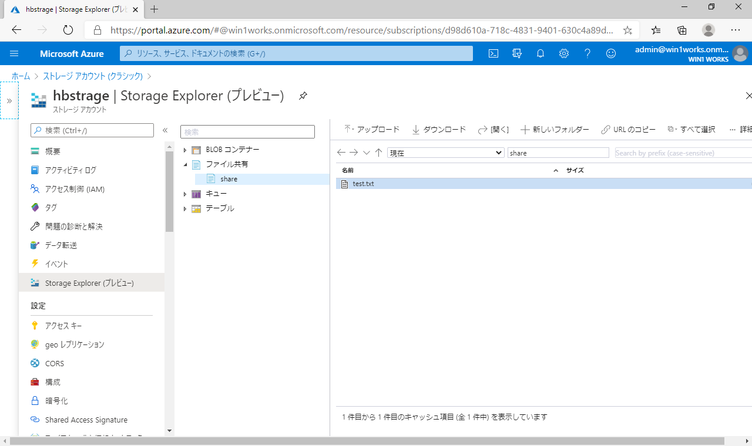
Task: Go up one folder level
Action: 378,153
